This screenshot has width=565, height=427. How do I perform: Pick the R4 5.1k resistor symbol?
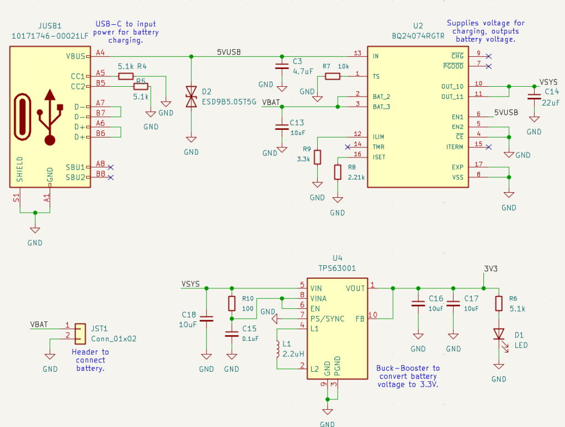[126, 76]
